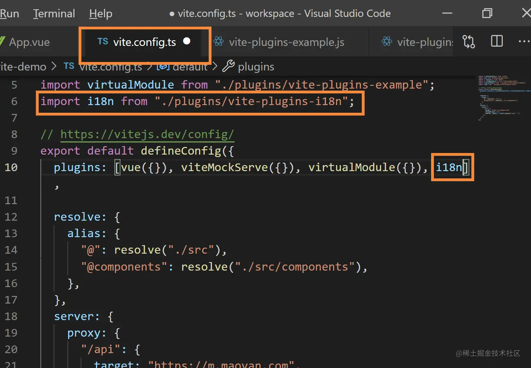Screen dimensions: 531x368
Task: Click the TS icon on vite.config.ts tab
Action: (x=103, y=41)
